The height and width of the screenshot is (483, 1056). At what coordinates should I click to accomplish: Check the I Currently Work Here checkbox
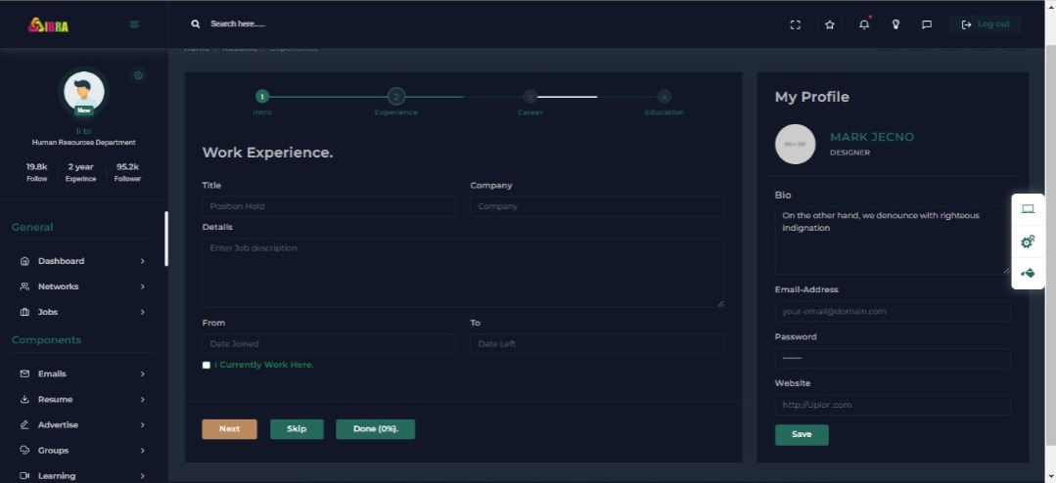pyautogui.click(x=207, y=366)
